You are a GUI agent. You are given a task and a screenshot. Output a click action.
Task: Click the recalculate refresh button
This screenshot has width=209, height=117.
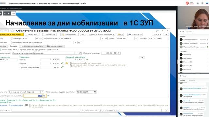click(x=142, y=58)
